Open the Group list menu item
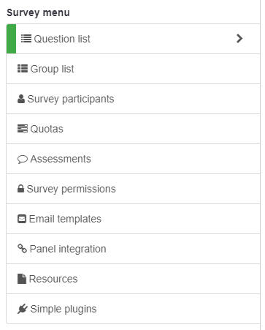The height and width of the screenshot is (330, 265). (133, 69)
